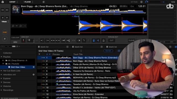Image resolution: width=177 pixels, height=99 pixels.
Task: Reset waveform zoom (RST)
Action: [17, 26]
